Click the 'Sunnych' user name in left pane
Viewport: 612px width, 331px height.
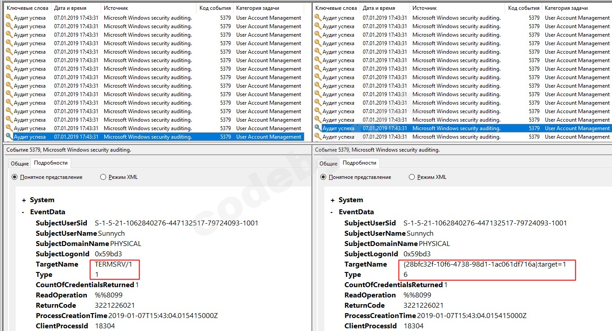(111, 233)
